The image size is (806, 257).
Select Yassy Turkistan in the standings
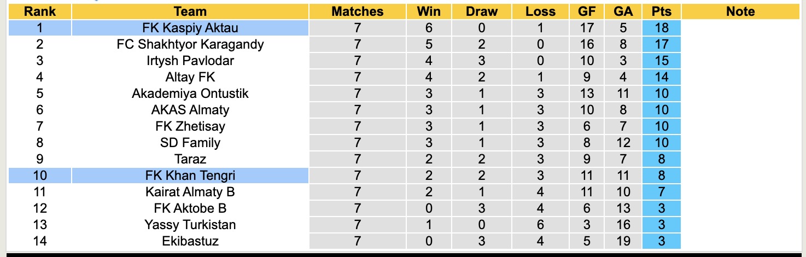[x=190, y=225]
